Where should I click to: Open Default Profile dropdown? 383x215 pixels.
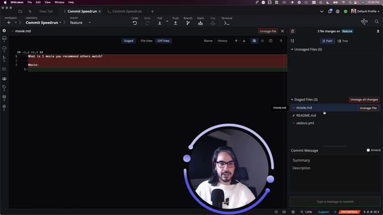click(x=365, y=11)
